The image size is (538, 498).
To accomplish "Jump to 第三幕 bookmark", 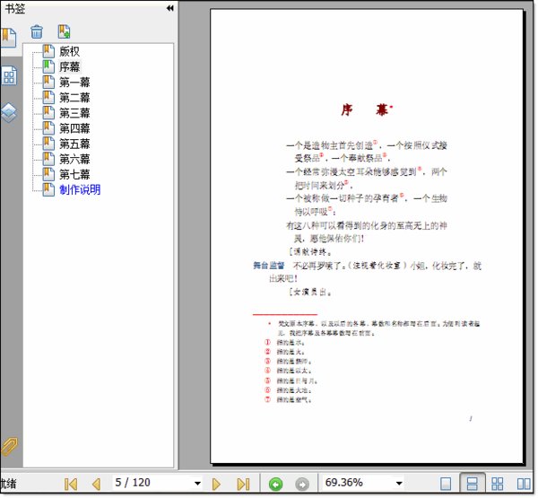I will coord(74,113).
